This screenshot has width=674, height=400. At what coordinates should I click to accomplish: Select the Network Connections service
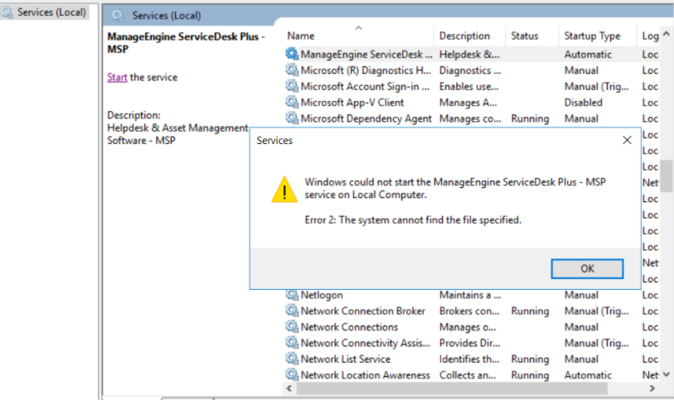472,326
